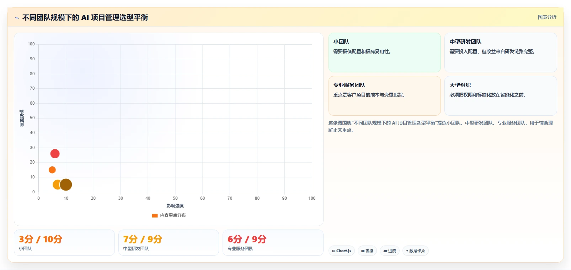Screen dimensions: 571x270
Task: Click the 表格 tag icon
Action: click(363, 251)
